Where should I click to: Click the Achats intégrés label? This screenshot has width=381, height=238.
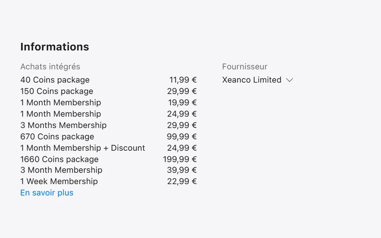pos(50,67)
